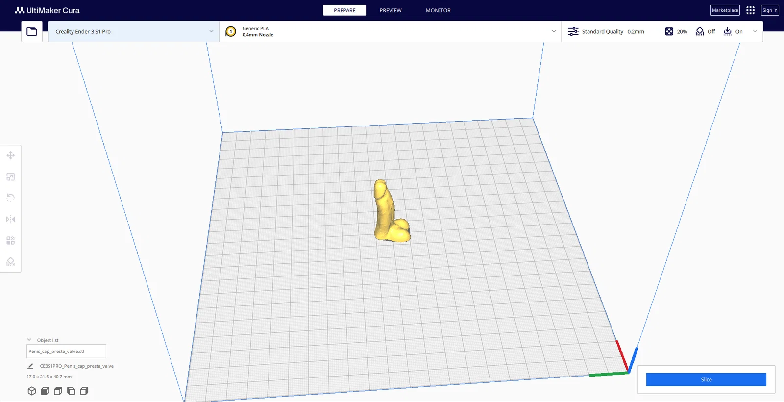Image resolution: width=784 pixels, height=402 pixels.
Task: Click the blue Slice button
Action: (706, 379)
